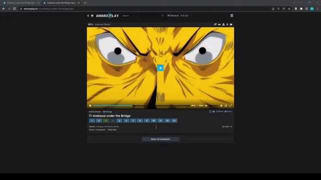Open player settings gear

click(221, 105)
